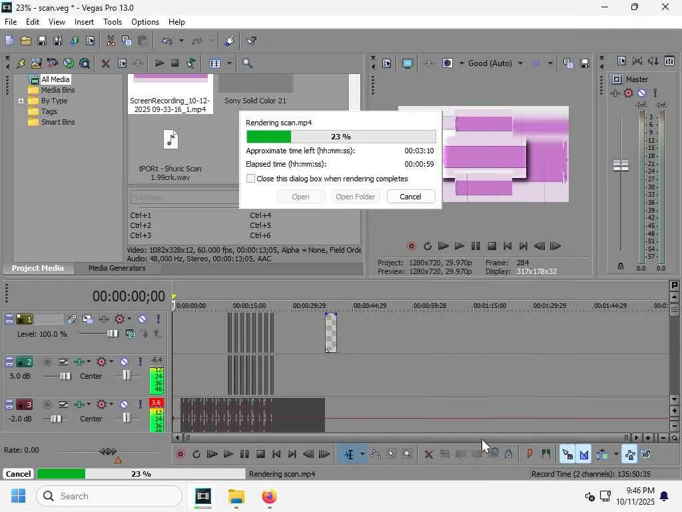The width and height of the screenshot is (682, 512).
Task: Switch to Media Generators tab
Action: [117, 268]
